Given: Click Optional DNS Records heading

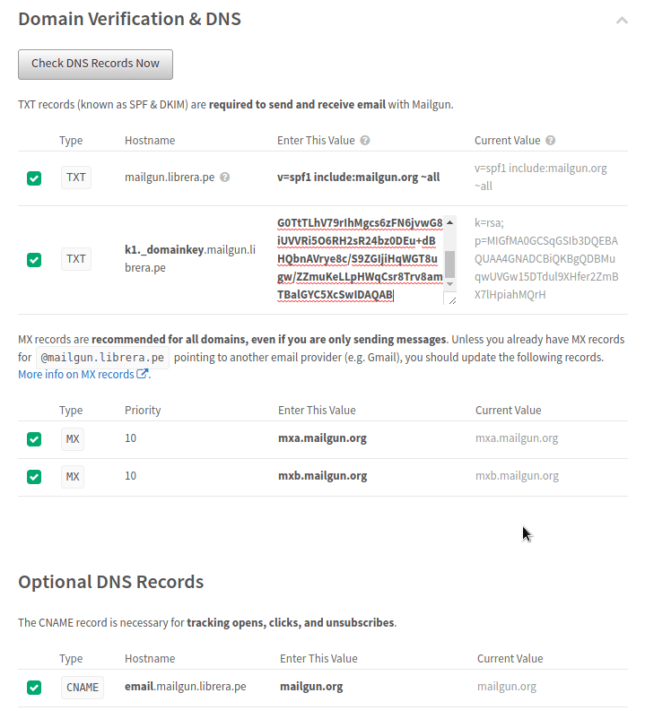Looking at the screenshot, I should pyautogui.click(x=111, y=582).
